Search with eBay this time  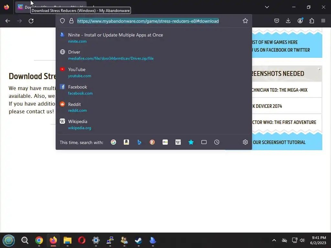coord(165,142)
